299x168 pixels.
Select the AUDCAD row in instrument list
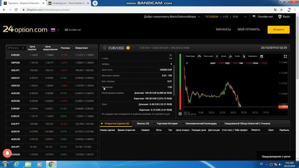(52, 139)
